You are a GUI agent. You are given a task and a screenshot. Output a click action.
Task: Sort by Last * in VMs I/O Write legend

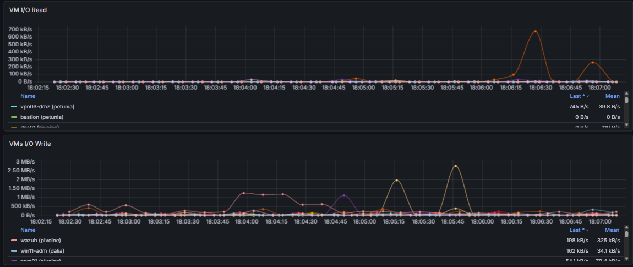(x=578, y=230)
